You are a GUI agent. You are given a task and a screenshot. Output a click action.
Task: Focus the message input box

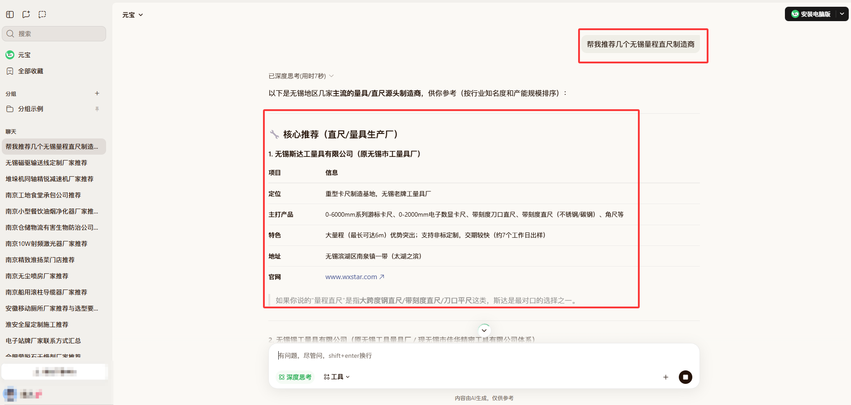[x=484, y=356]
